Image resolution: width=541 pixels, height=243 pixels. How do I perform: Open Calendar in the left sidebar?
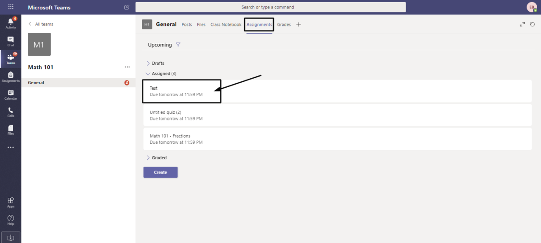11,94
